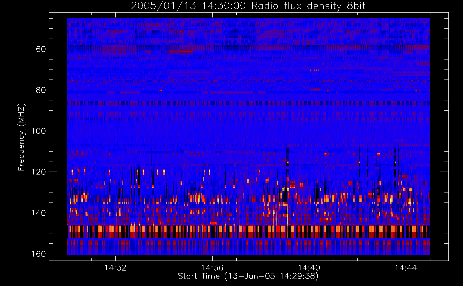The image size is (463, 286).
Task: Click the 14:36 time tick label
Action: (x=212, y=268)
